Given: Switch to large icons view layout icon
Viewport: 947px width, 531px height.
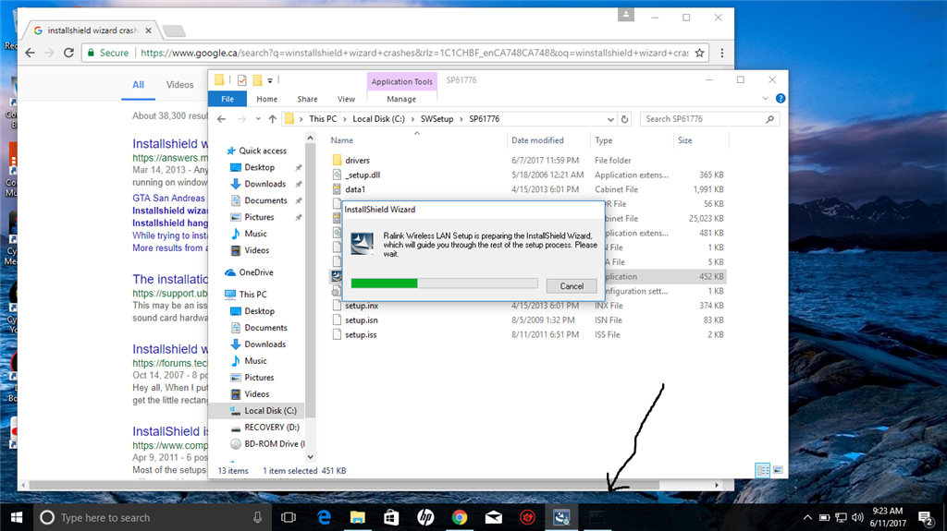Looking at the screenshot, I should (x=778, y=470).
